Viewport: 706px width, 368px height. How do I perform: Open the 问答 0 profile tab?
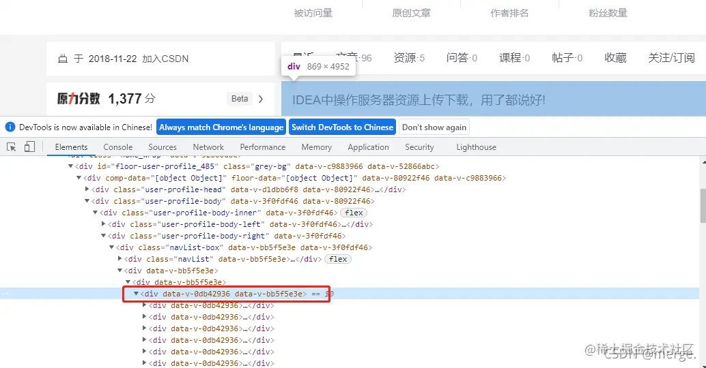coord(462,57)
